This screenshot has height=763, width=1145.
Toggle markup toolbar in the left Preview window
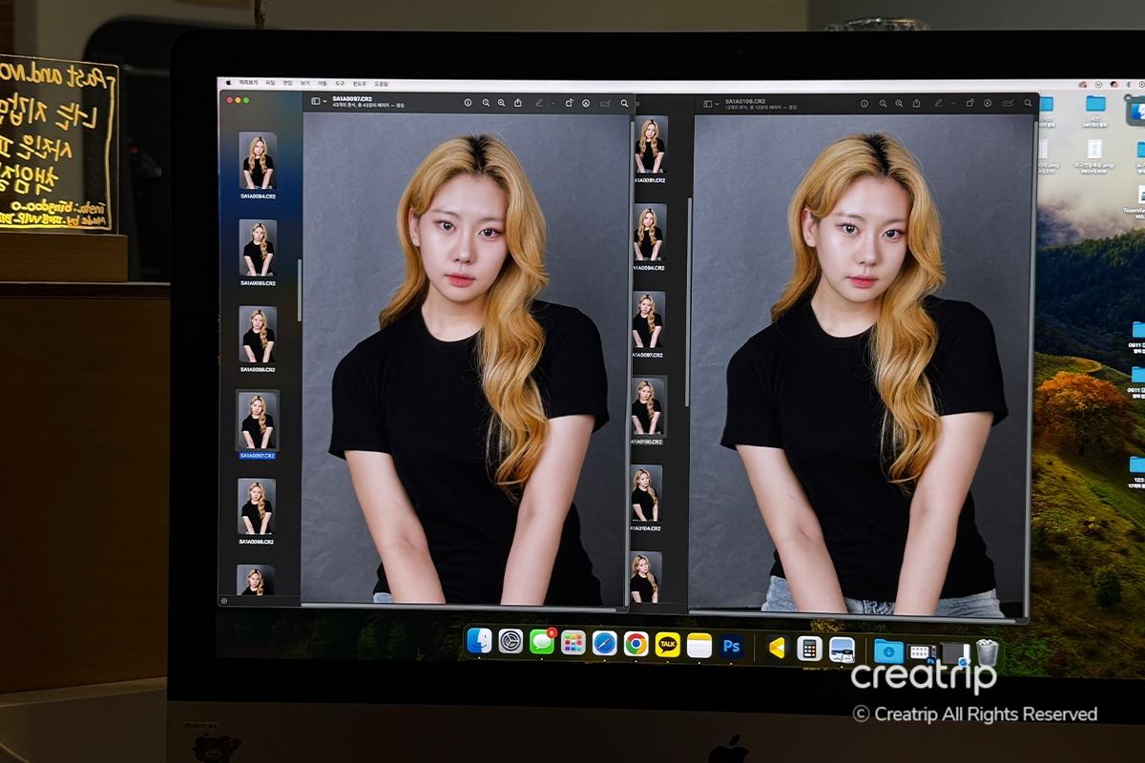pyautogui.click(x=586, y=103)
